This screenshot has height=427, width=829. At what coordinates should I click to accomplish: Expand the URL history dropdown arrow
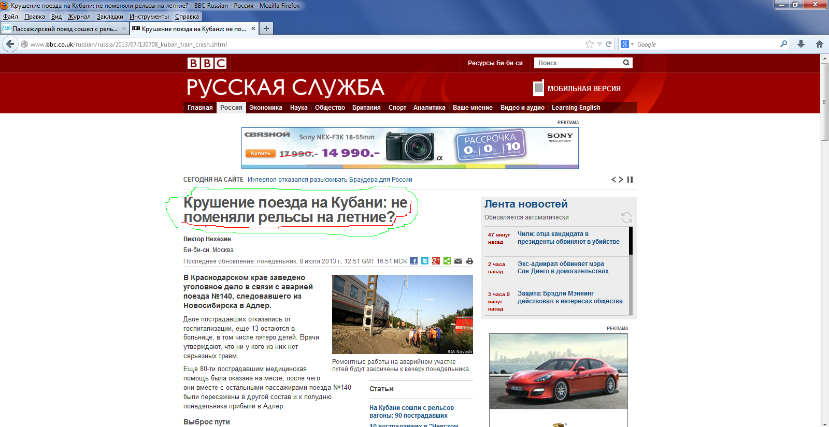coord(599,45)
